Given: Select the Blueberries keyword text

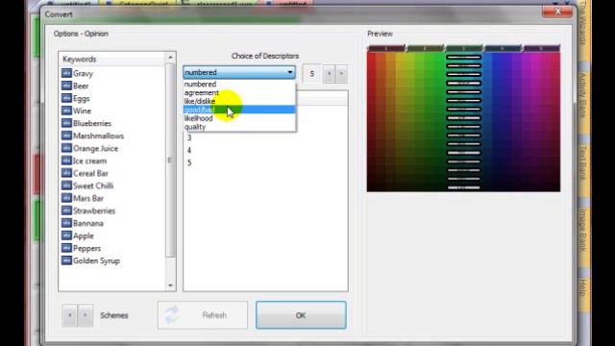Looking at the screenshot, I should (x=92, y=123).
